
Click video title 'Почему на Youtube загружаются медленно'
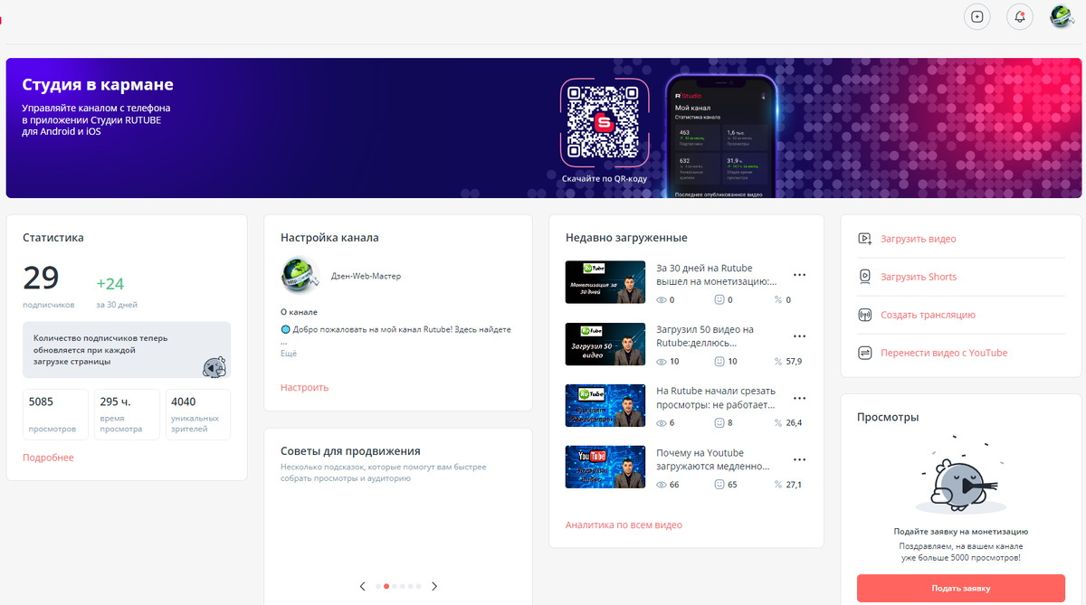tap(713, 459)
